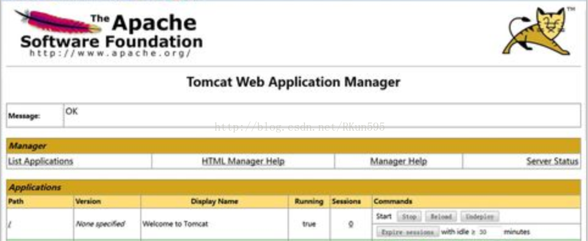The image size is (588, 241).
Task: Click the Expire sessions button
Action: (407, 232)
